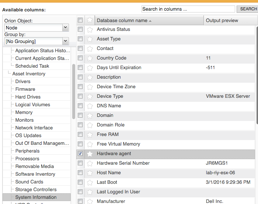Tick the select-all header checkbox
This screenshot has width=258, height=204.
[x=80, y=20]
